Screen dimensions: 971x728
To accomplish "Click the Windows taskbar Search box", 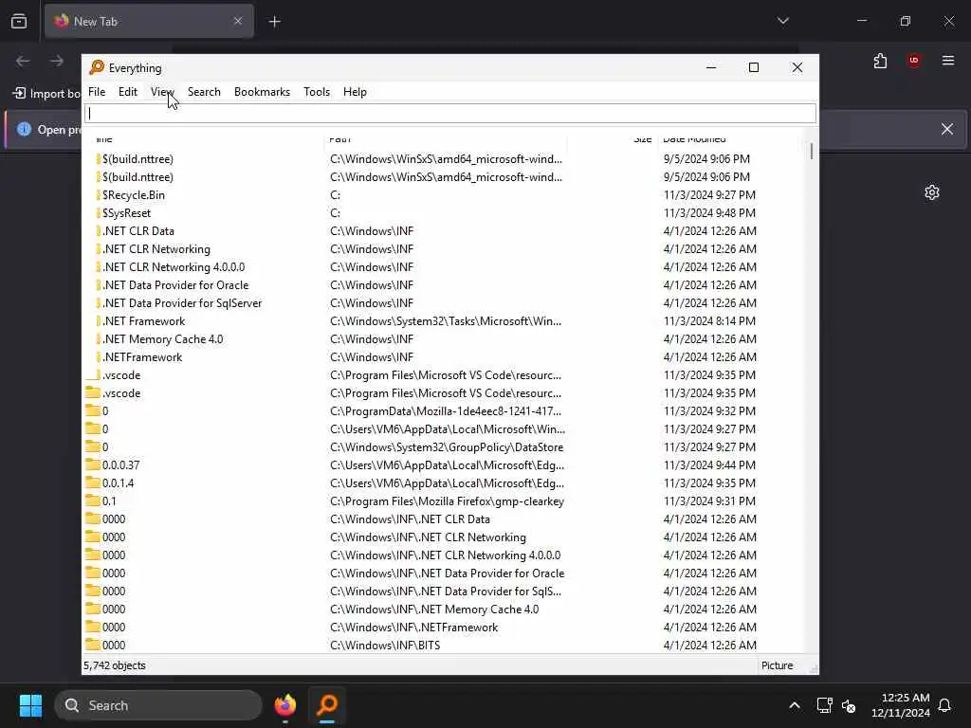I will (x=158, y=705).
